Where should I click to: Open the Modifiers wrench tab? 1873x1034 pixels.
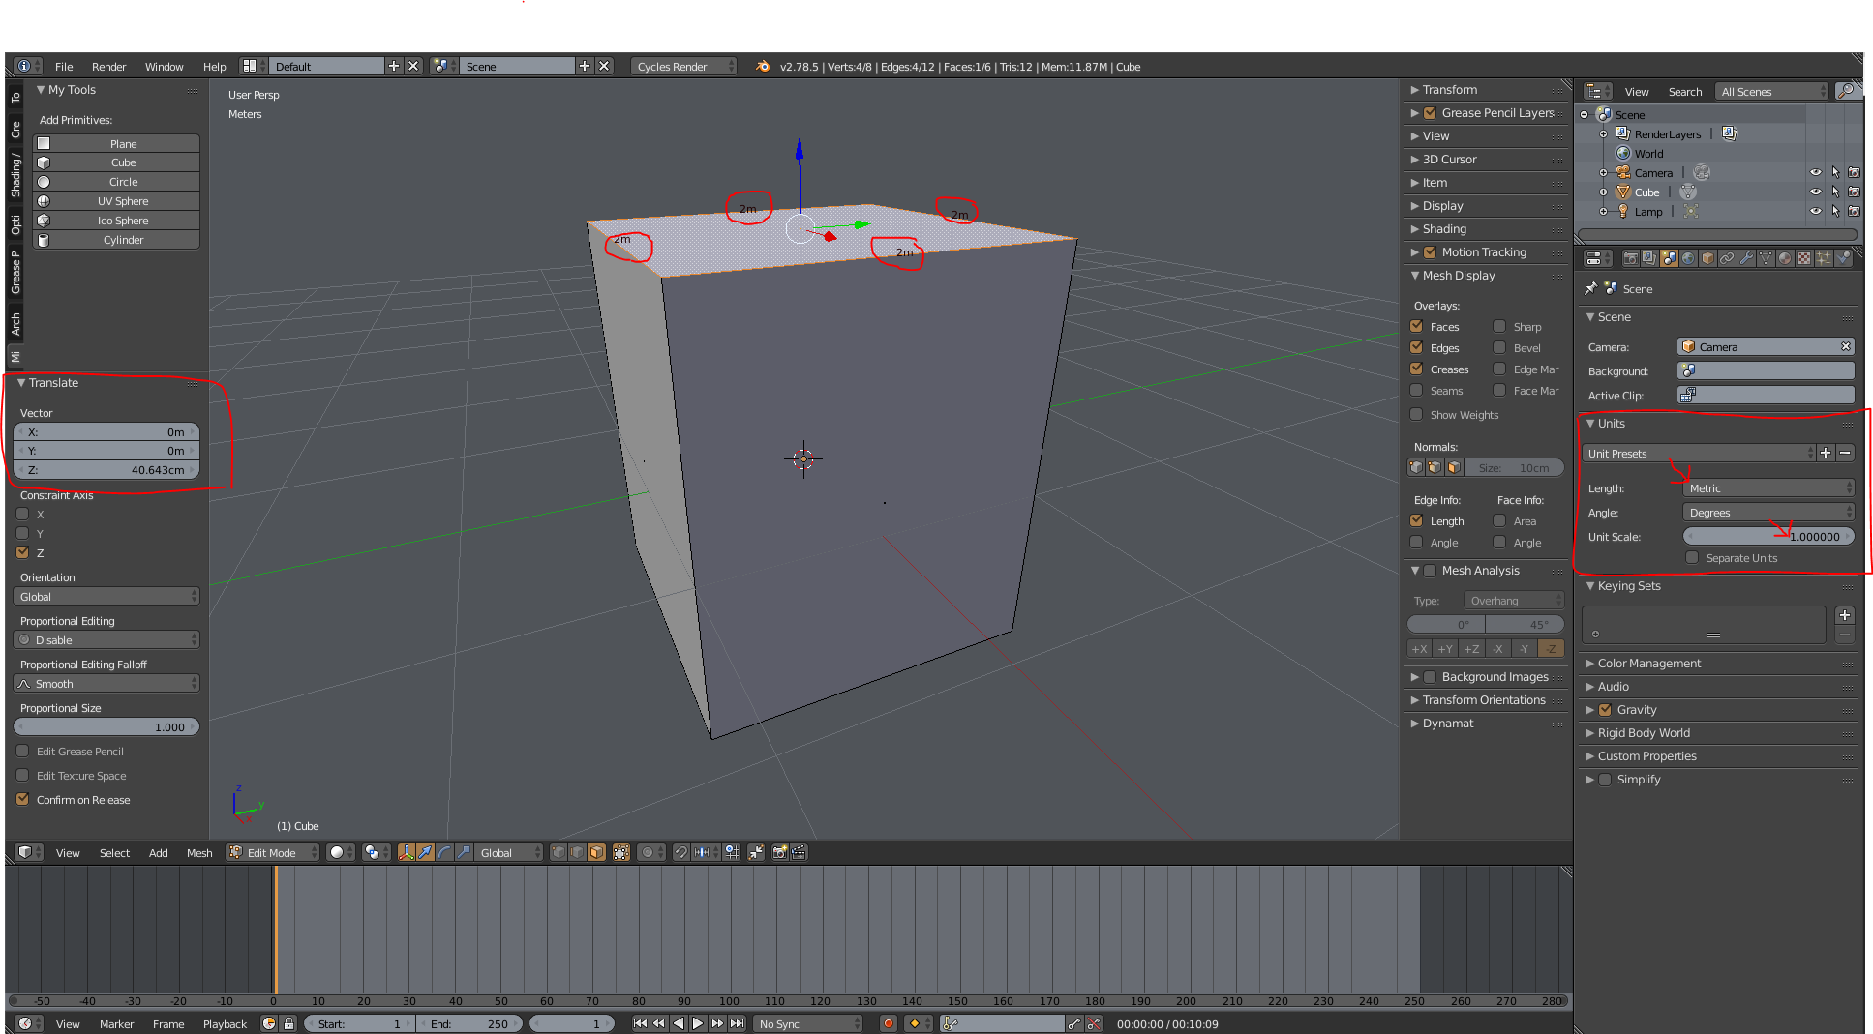point(1746,258)
